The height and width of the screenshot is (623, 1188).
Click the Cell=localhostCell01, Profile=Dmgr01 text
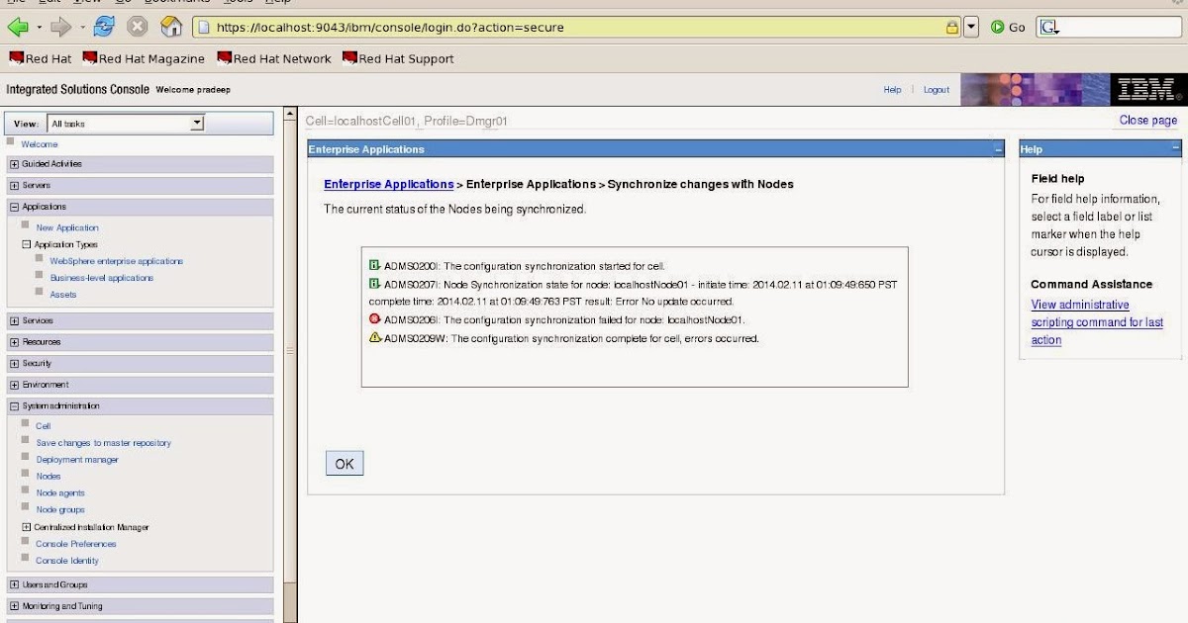(407, 121)
